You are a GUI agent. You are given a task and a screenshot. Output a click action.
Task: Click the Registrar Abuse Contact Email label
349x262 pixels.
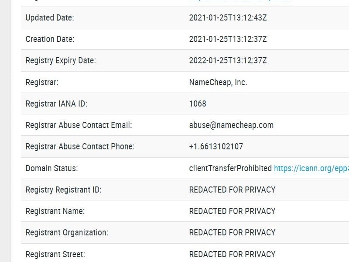(79, 125)
